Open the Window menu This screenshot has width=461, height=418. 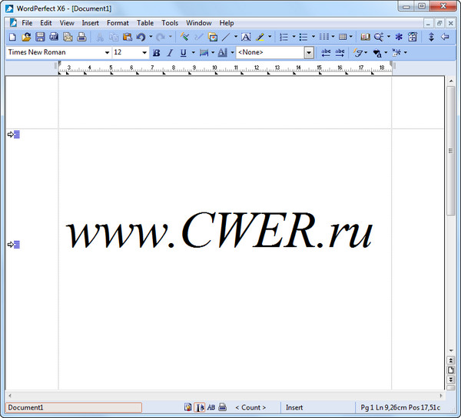point(199,23)
